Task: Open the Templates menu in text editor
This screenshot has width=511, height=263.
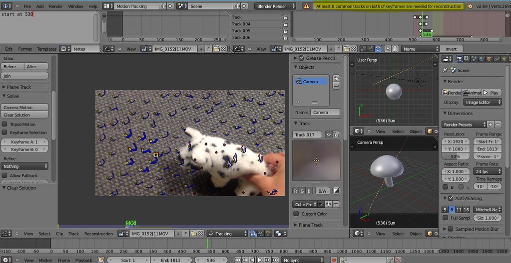Action: [46, 49]
